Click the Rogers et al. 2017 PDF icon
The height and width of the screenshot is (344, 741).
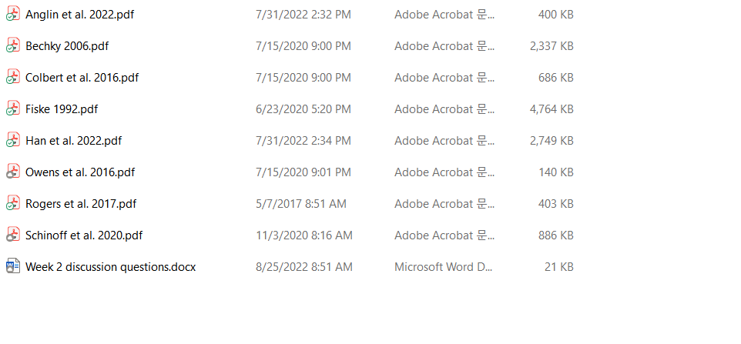(x=12, y=204)
